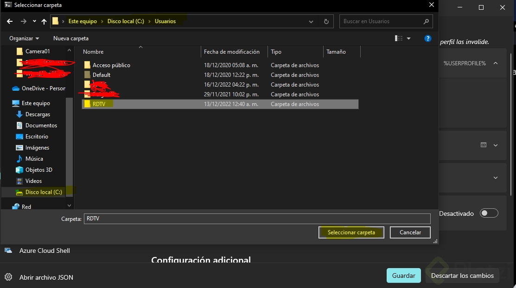This screenshot has width=516, height=288.
Task: Save settings with Guardar button
Action: 403,275
